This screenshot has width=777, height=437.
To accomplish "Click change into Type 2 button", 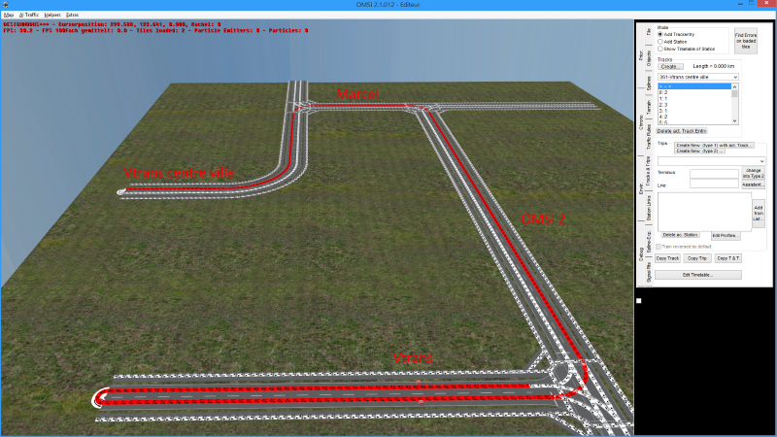I will click(754, 173).
